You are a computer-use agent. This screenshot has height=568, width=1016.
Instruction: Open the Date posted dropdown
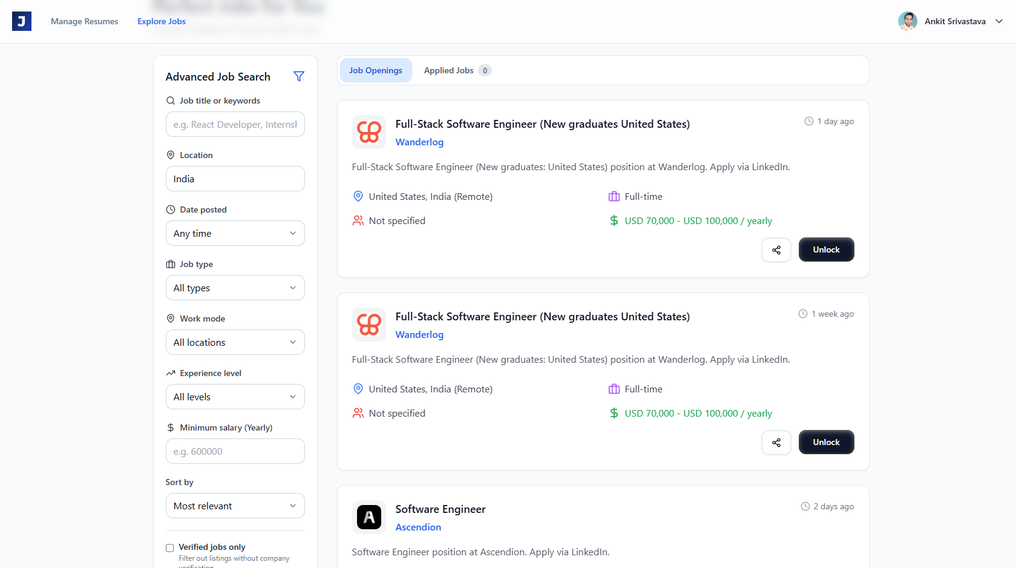[x=235, y=233]
